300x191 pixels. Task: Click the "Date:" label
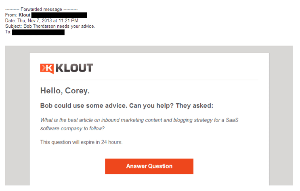pos(10,21)
